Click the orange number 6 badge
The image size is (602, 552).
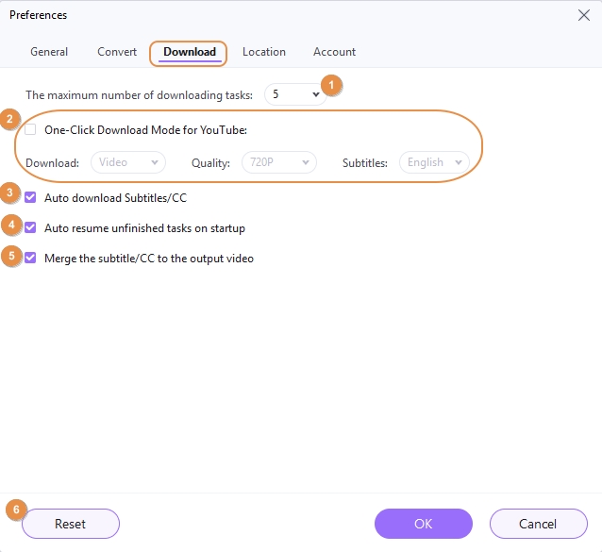(14, 510)
